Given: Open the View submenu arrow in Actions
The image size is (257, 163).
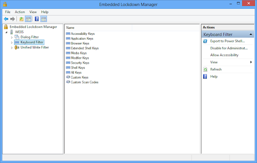Looking at the screenshot, I should [251, 62].
